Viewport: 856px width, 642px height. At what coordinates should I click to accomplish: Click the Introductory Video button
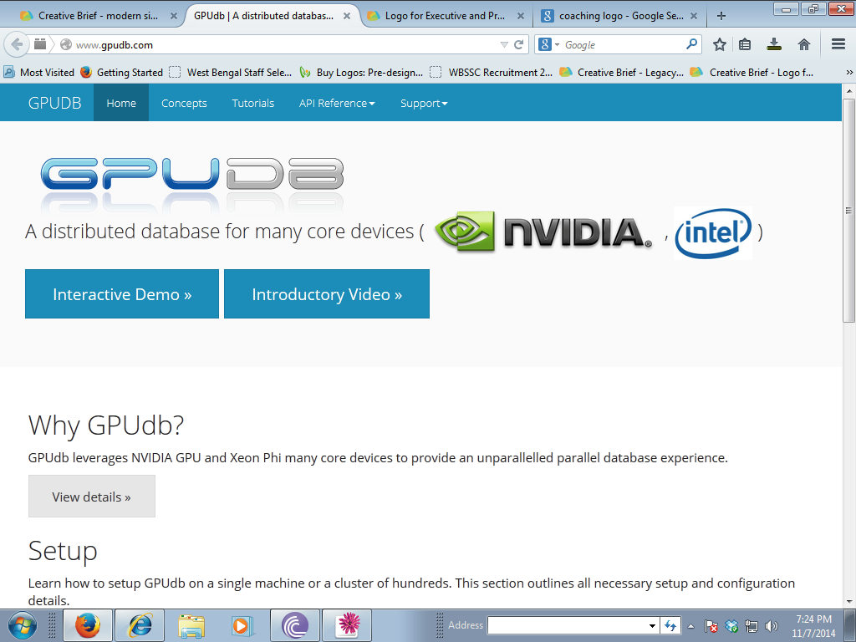[x=327, y=294]
